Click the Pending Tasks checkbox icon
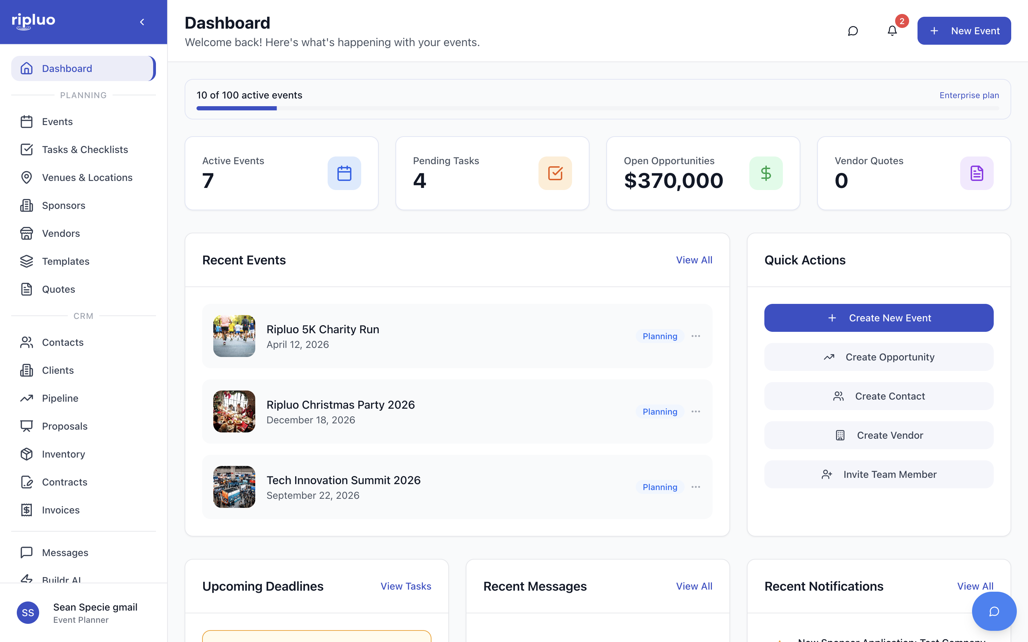This screenshot has height=642, width=1028. [x=555, y=173]
